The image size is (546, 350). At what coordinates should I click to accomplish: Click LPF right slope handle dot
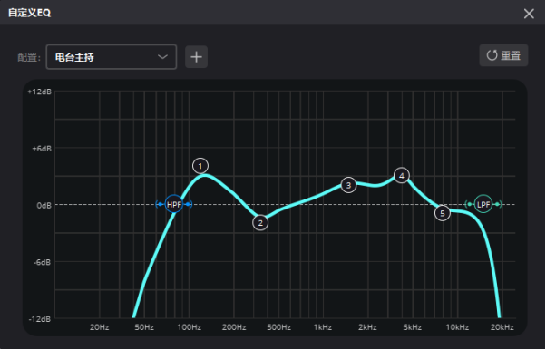[x=498, y=204]
